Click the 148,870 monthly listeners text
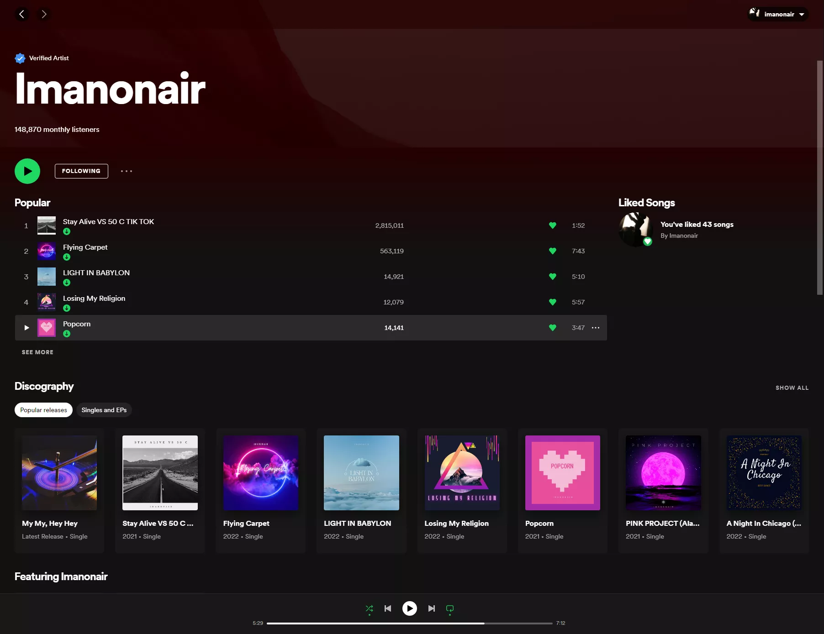The height and width of the screenshot is (634, 824). point(57,129)
